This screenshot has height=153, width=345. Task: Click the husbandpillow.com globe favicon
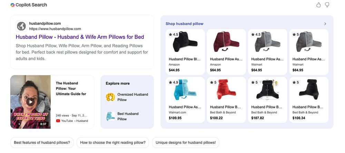coord(21,26)
